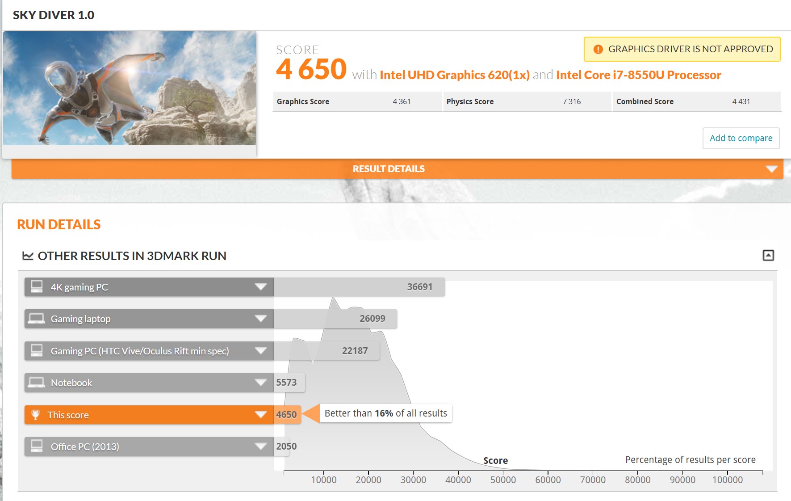
Task: Click the main score 4 650
Action: coord(311,69)
